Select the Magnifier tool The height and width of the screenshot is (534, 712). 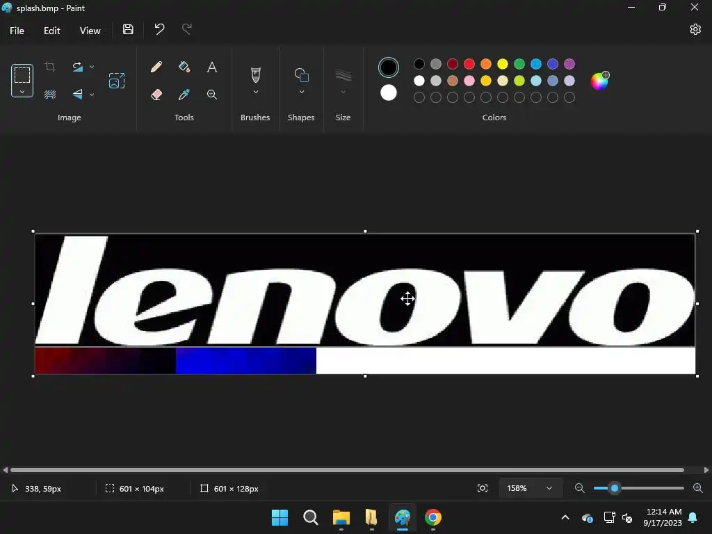pyautogui.click(x=211, y=95)
